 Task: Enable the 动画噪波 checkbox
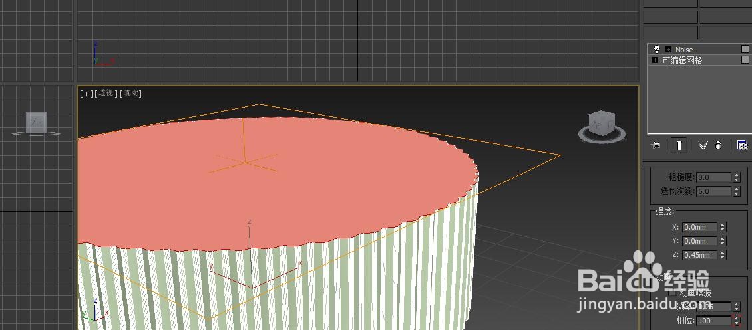673,293
